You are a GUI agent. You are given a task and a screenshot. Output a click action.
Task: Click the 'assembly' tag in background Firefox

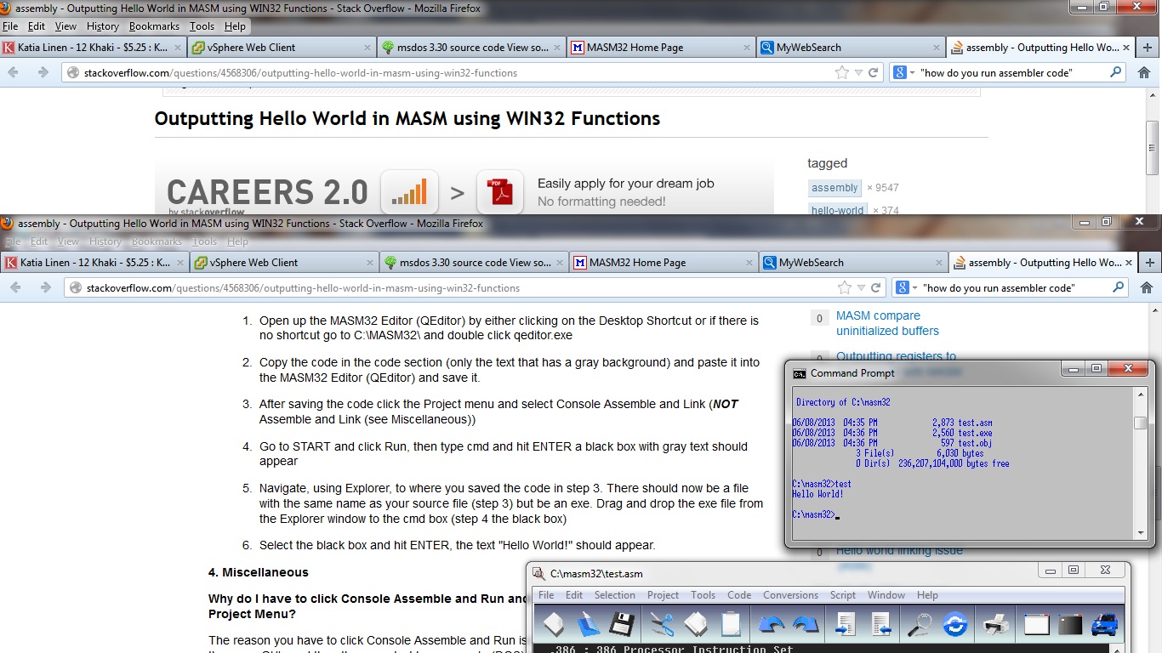[x=834, y=188]
